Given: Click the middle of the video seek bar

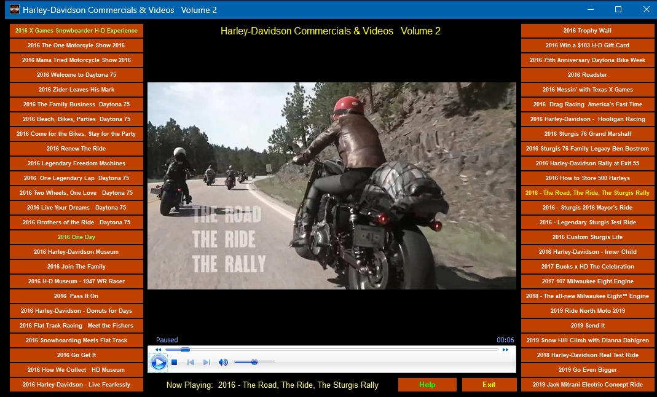Looking at the screenshot, I should [x=332, y=350].
